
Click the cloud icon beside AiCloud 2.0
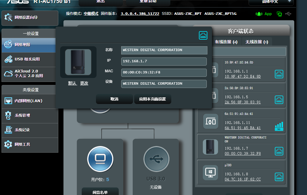pyautogui.click(x=8, y=74)
